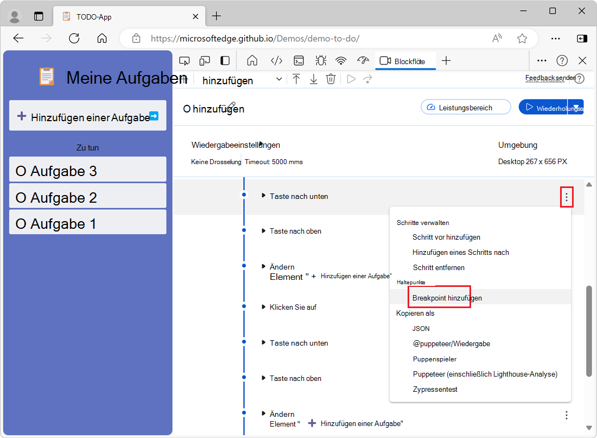Click the steps list scrollbar thumb
597x438 pixels.
[x=589, y=331]
